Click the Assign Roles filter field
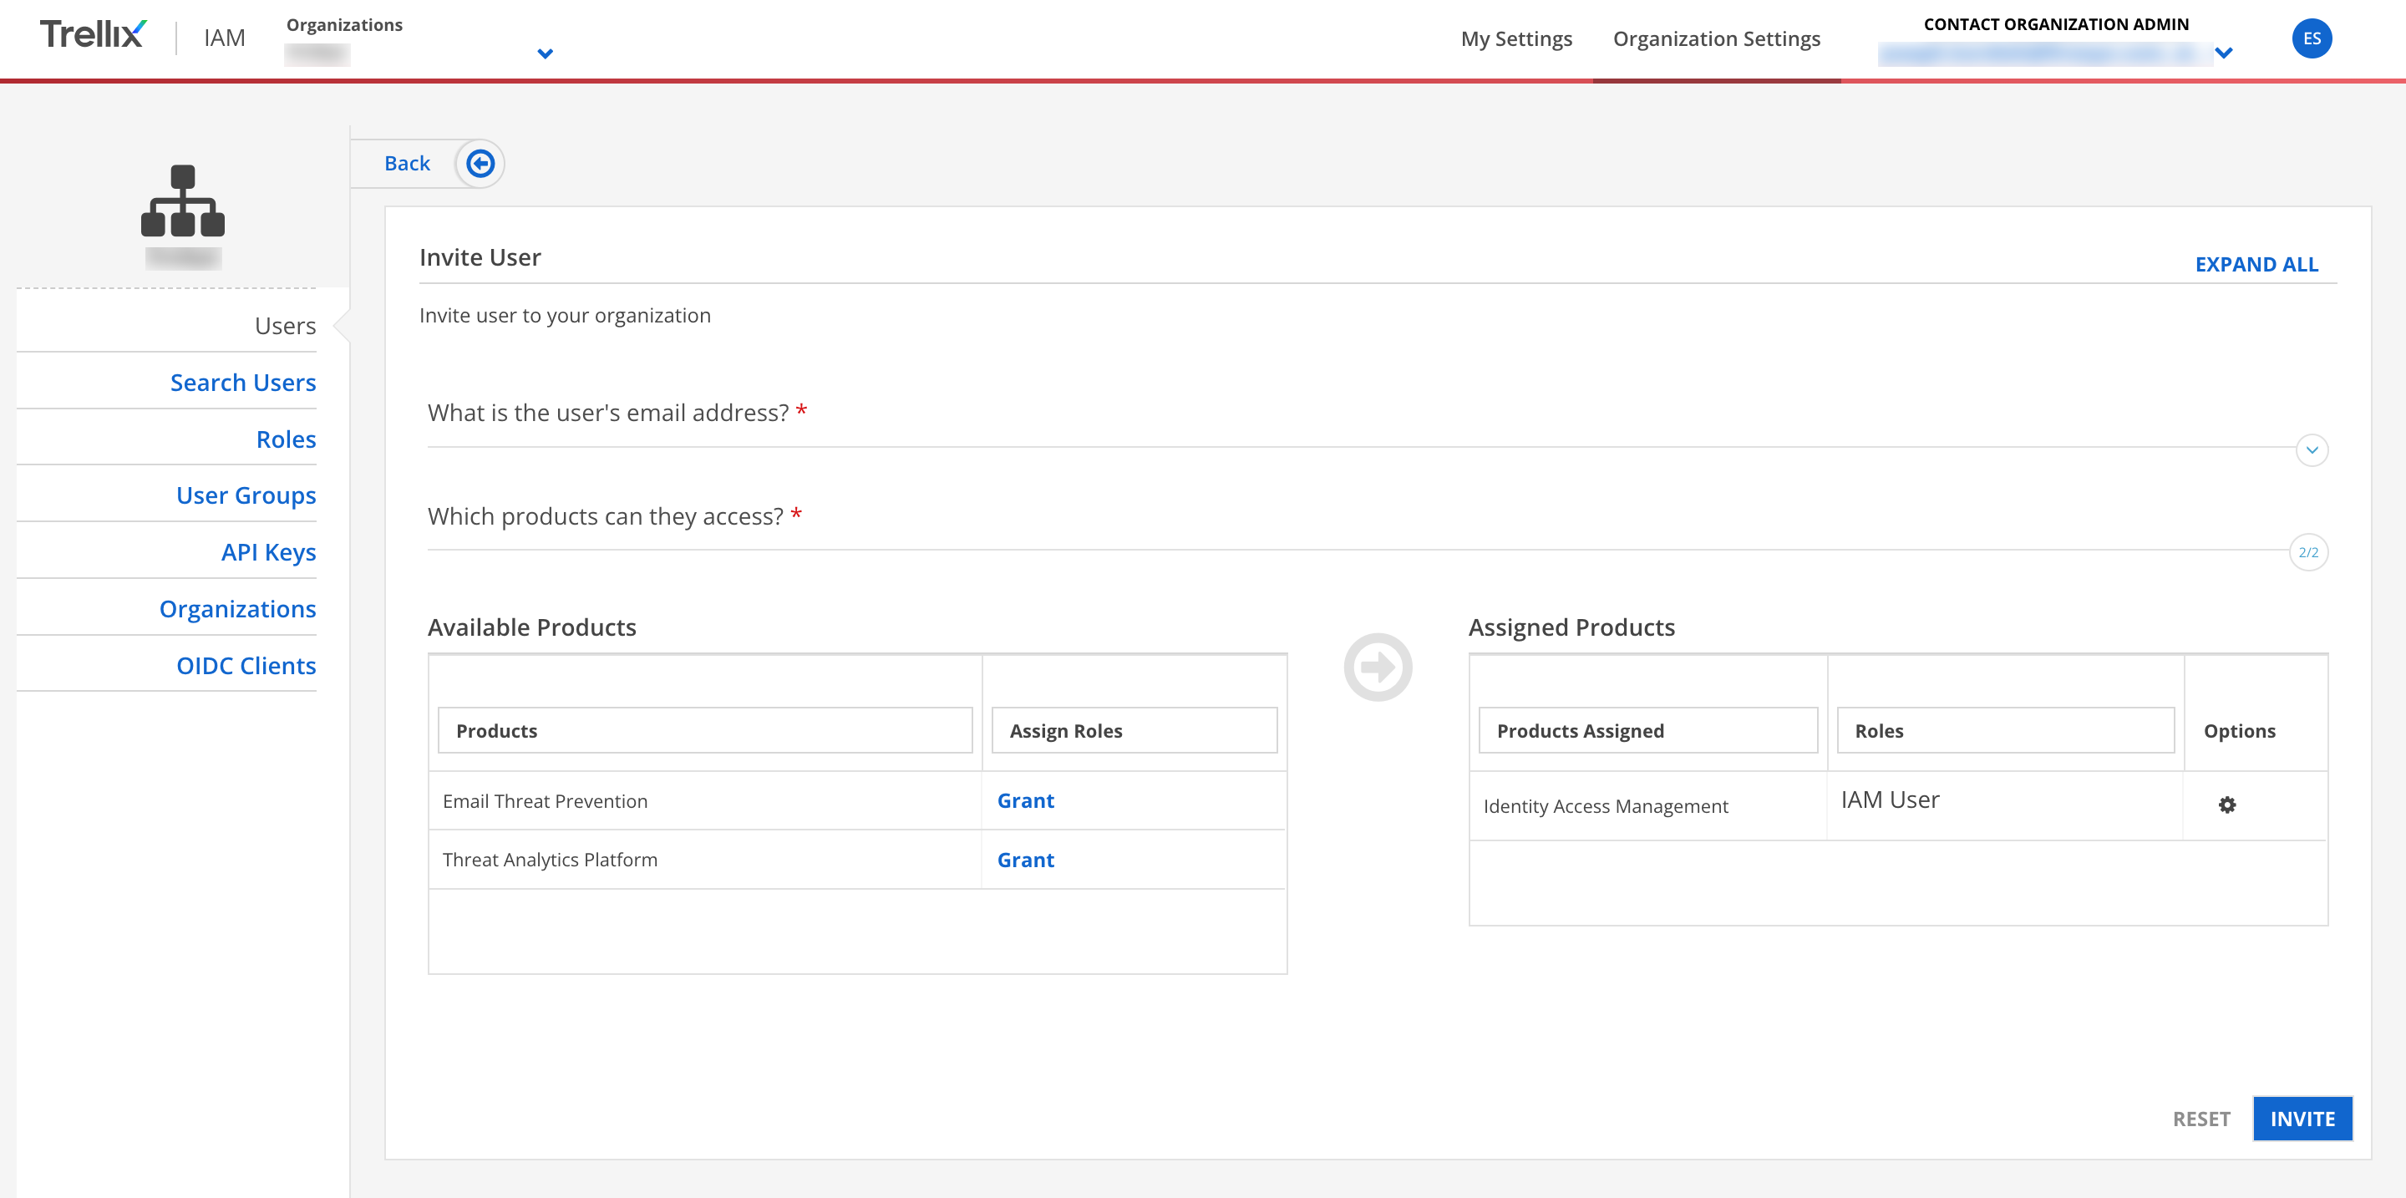This screenshot has height=1198, width=2406. tap(1134, 730)
